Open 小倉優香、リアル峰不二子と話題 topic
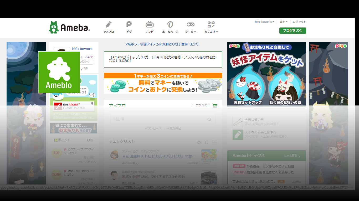The image size is (359, 201). click(x=270, y=166)
